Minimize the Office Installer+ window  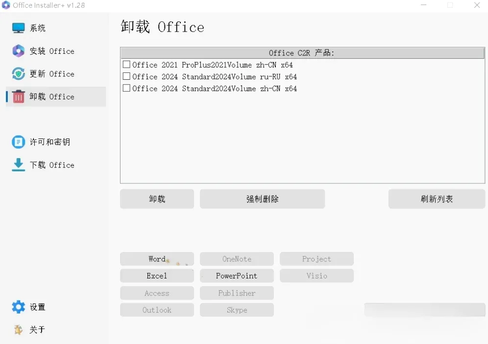[x=424, y=5]
